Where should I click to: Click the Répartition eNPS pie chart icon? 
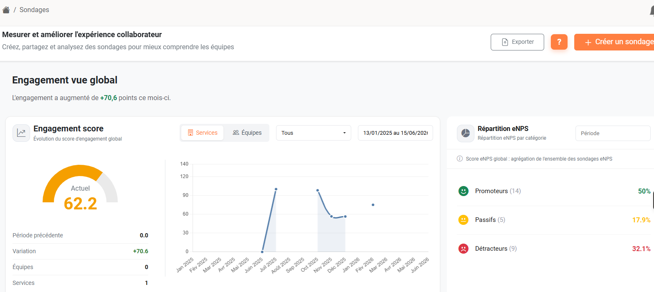click(466, 133)
